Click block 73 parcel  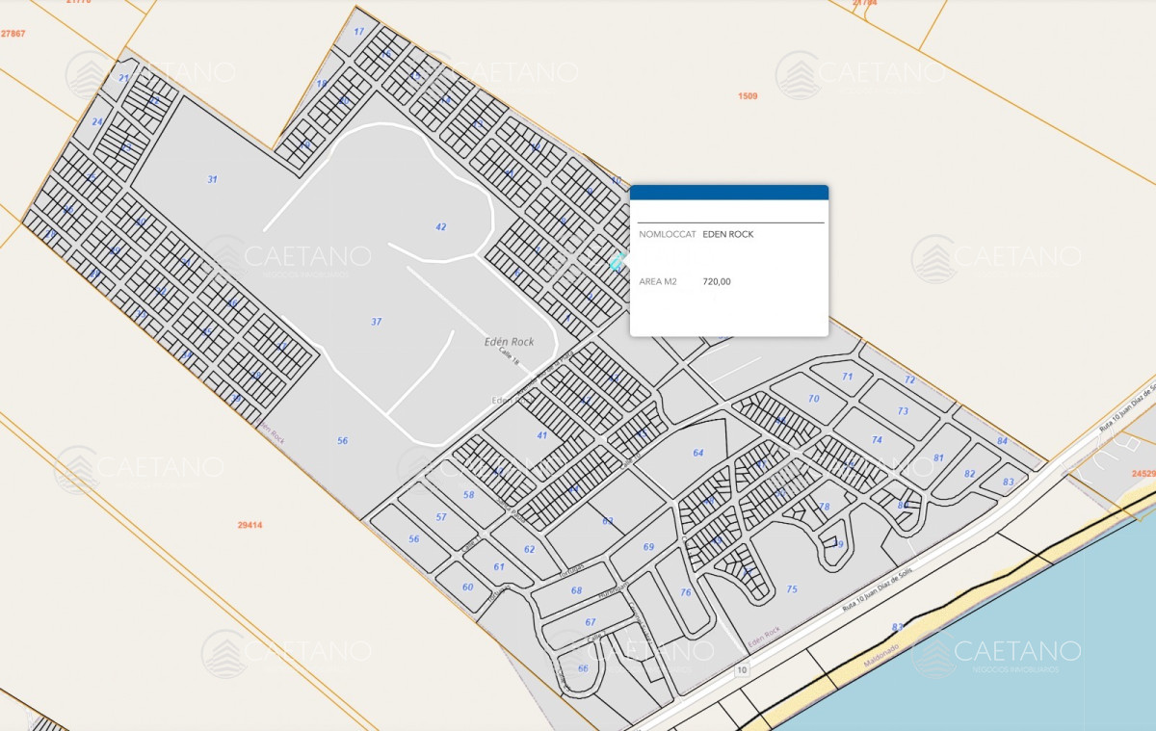pos(902,411)
